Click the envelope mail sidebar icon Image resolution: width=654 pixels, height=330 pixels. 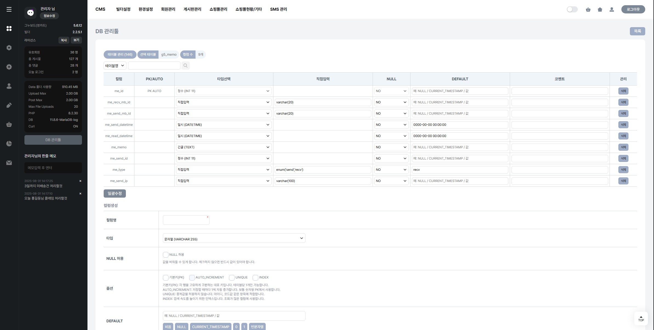pos(9,163)
